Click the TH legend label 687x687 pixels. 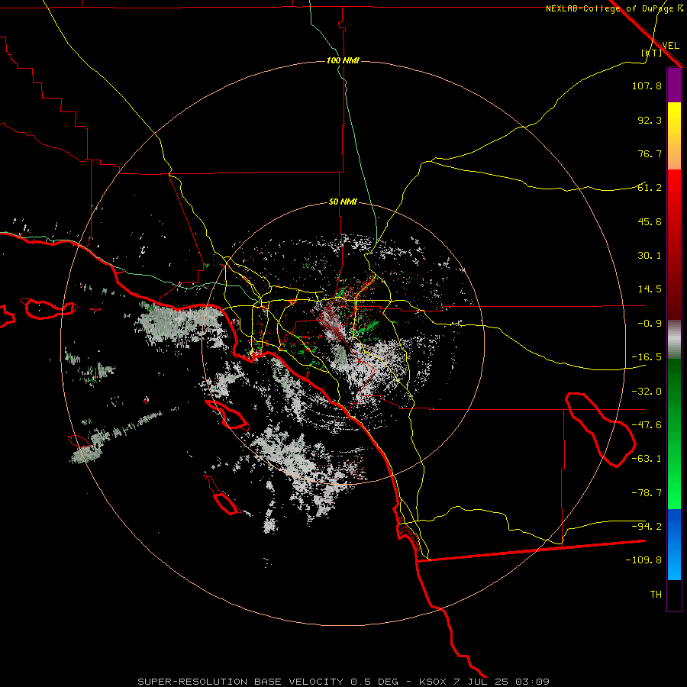[x=656, y=595]
